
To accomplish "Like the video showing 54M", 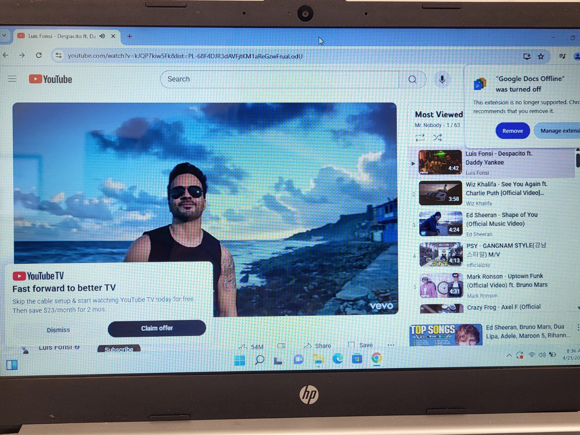I will pyautogui.click(x=251, y=347).
